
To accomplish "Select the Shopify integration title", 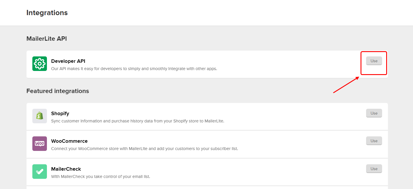I will coord(60,113).
